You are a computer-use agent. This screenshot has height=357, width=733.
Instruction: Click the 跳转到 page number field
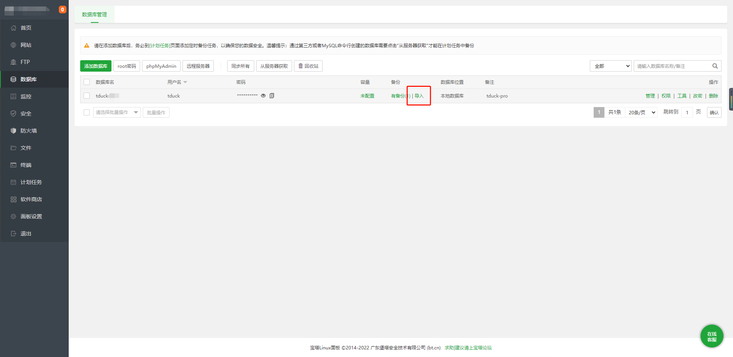pyautogui.click(x=687, y=112)
